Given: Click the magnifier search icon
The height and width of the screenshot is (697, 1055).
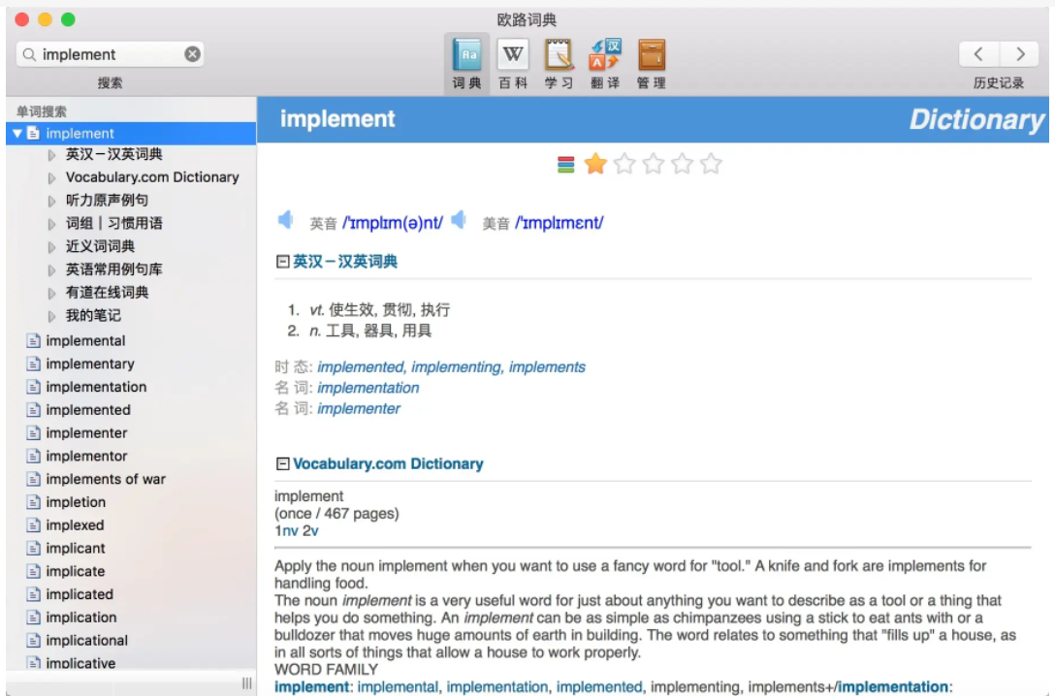Looking at the screenshot, I should click(29, 54).
